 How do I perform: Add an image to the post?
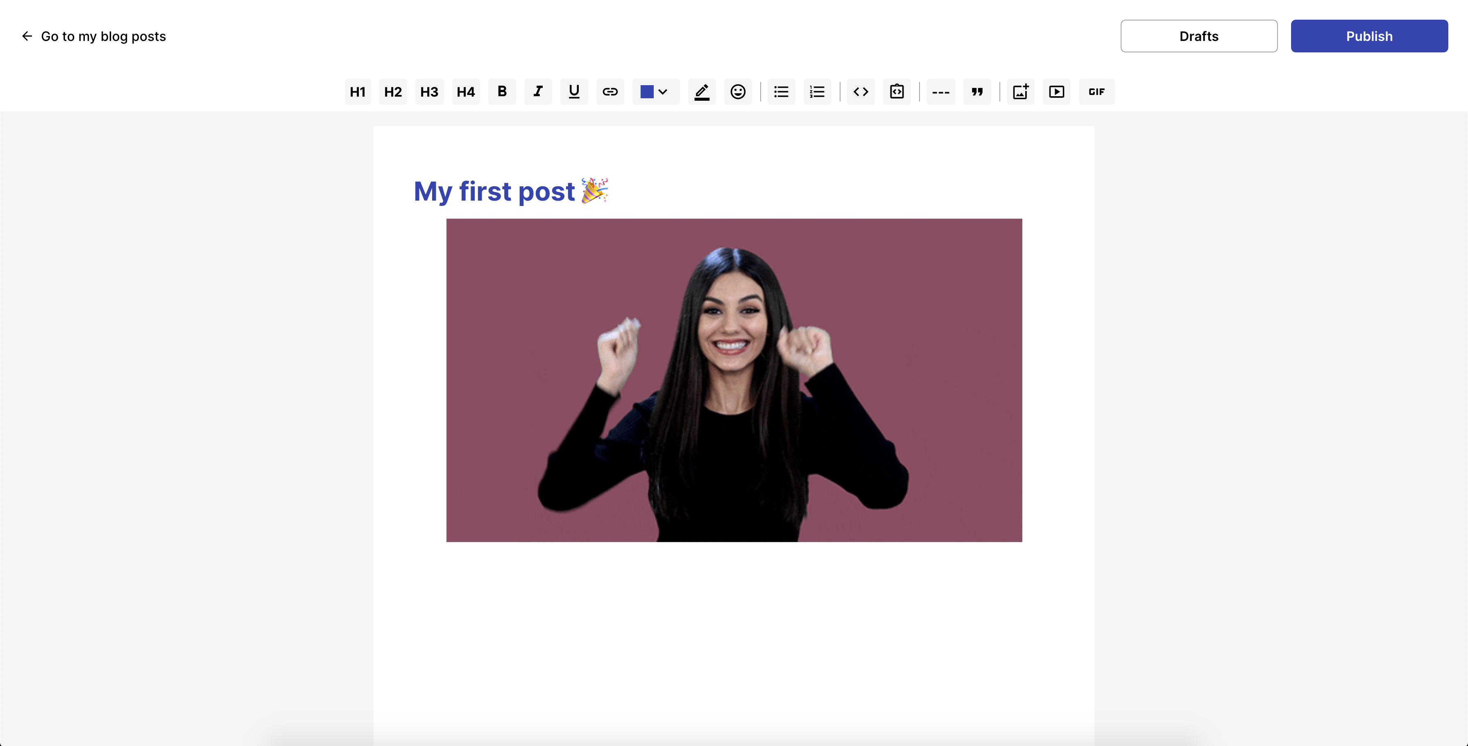point(1020,92)
